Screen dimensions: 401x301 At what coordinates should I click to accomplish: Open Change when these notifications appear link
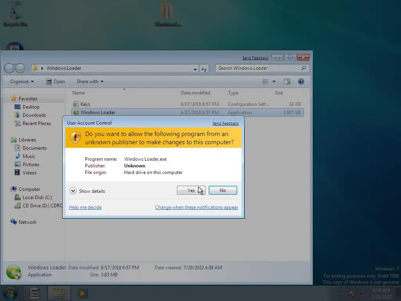[197, 207]
